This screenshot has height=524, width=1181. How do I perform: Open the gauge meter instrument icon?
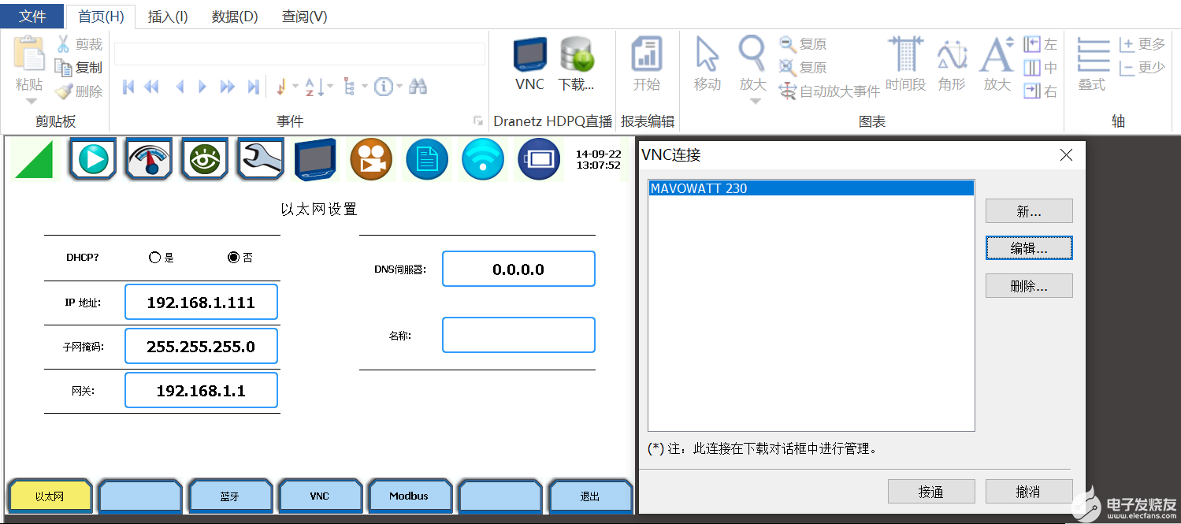click(149, 160)
